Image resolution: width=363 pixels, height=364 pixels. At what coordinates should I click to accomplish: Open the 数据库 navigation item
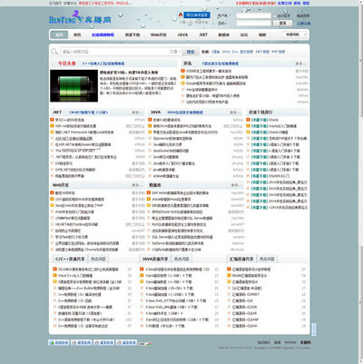[x=224, y=34]
